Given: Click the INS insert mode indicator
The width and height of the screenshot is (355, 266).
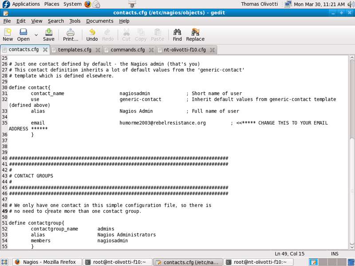Looking at the screenshot, I should (x=335, y=254).
